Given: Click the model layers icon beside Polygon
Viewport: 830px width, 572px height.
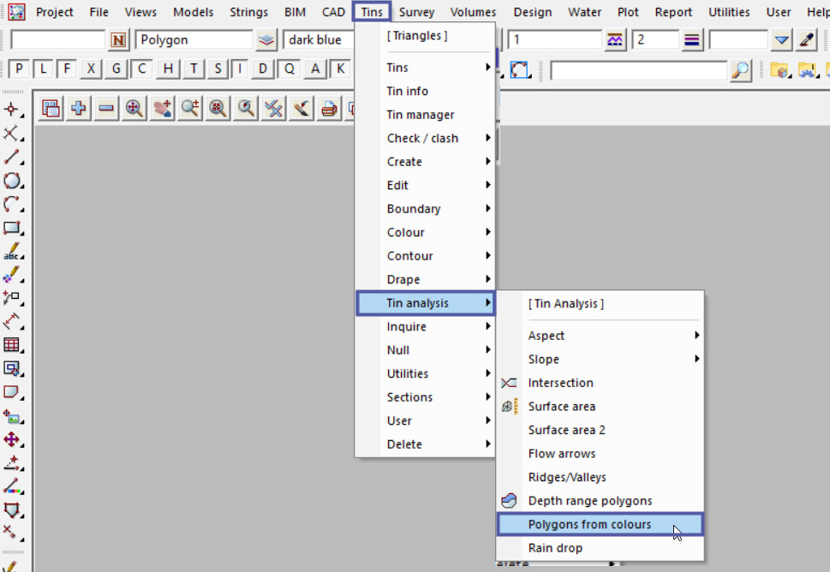Looking at the screenshot, I should click(267, 40).
